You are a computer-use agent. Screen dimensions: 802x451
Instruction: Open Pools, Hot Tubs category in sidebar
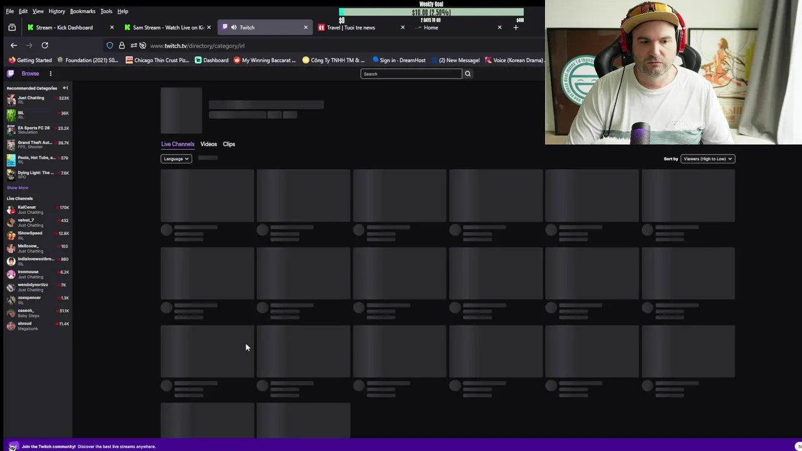pos(38,159)
